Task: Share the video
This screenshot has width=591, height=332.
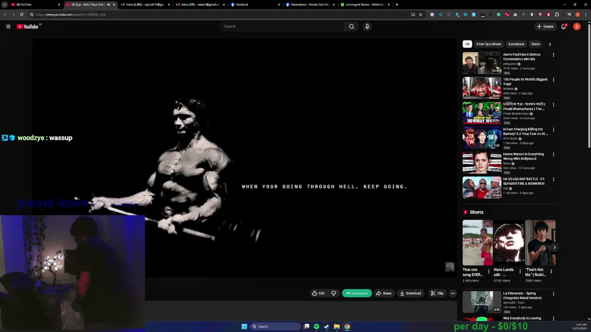Action: tap(384, 293)
